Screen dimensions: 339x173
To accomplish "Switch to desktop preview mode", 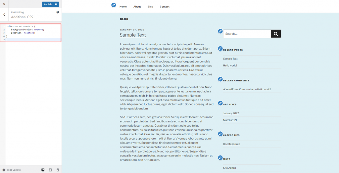I will point(43,170).
